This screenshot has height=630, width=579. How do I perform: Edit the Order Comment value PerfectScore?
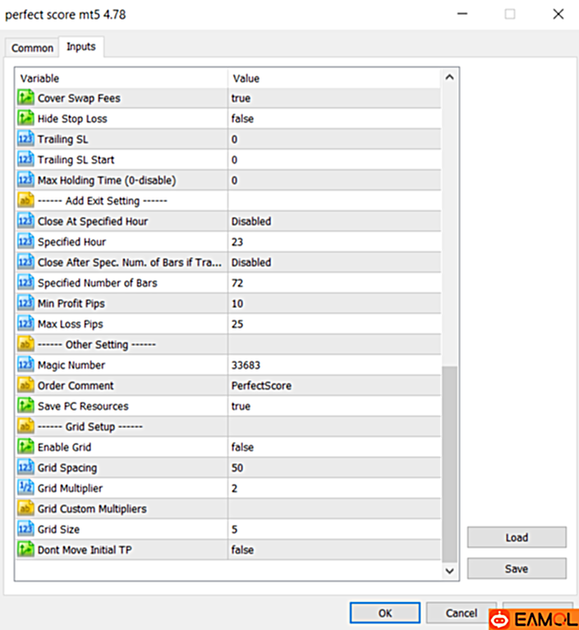[334, 385]
